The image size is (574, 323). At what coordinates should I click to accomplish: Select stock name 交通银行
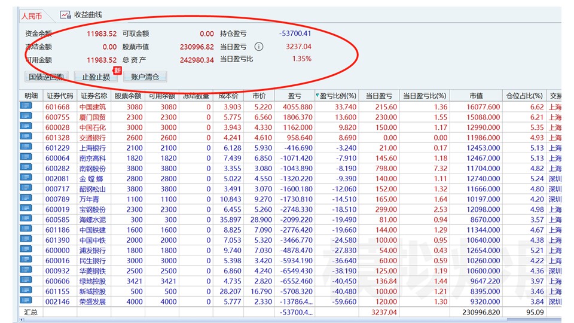[93, 138]
